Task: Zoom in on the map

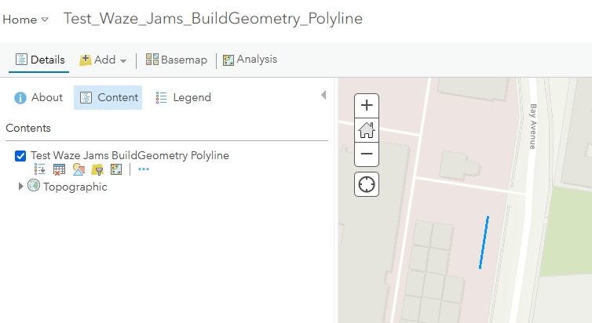Action: (x=367, y=106)
